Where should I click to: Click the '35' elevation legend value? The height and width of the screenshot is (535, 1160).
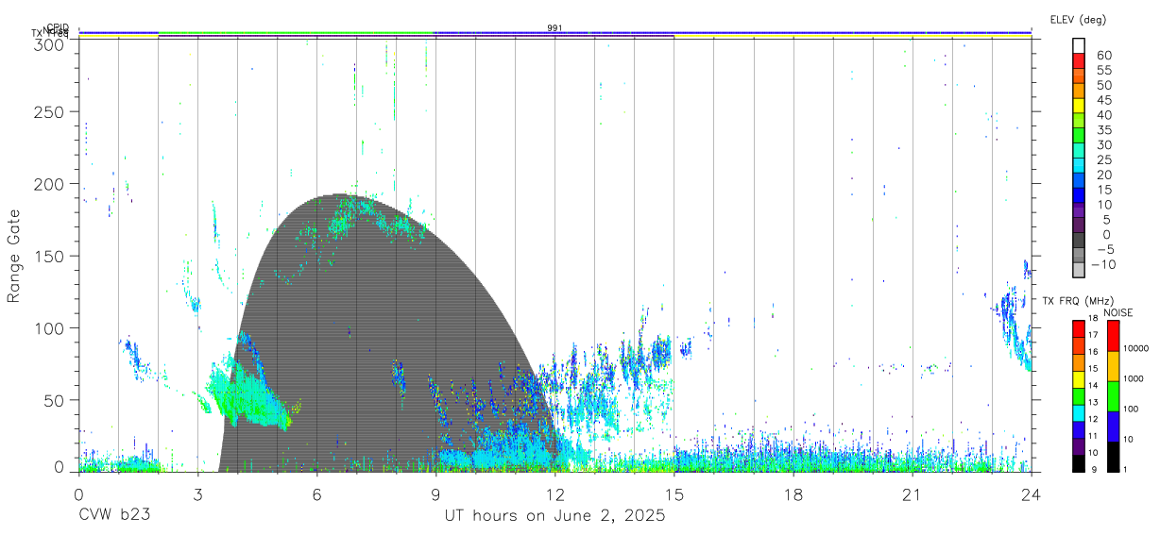click(1104, 130)
